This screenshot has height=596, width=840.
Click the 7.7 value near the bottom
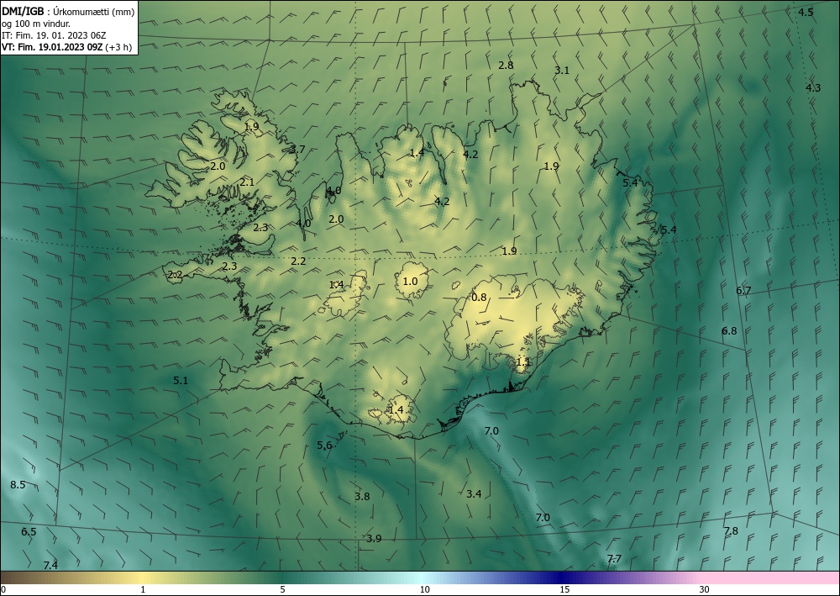pos(614,558)
